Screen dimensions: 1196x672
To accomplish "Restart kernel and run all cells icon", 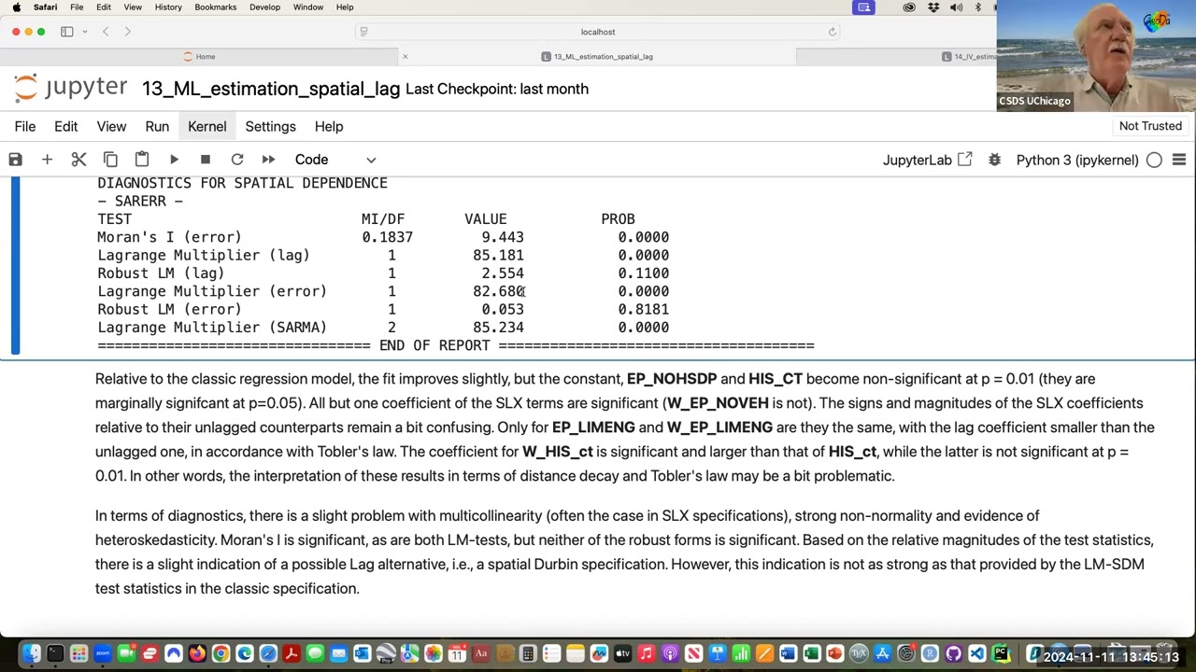I will [269, 160].
